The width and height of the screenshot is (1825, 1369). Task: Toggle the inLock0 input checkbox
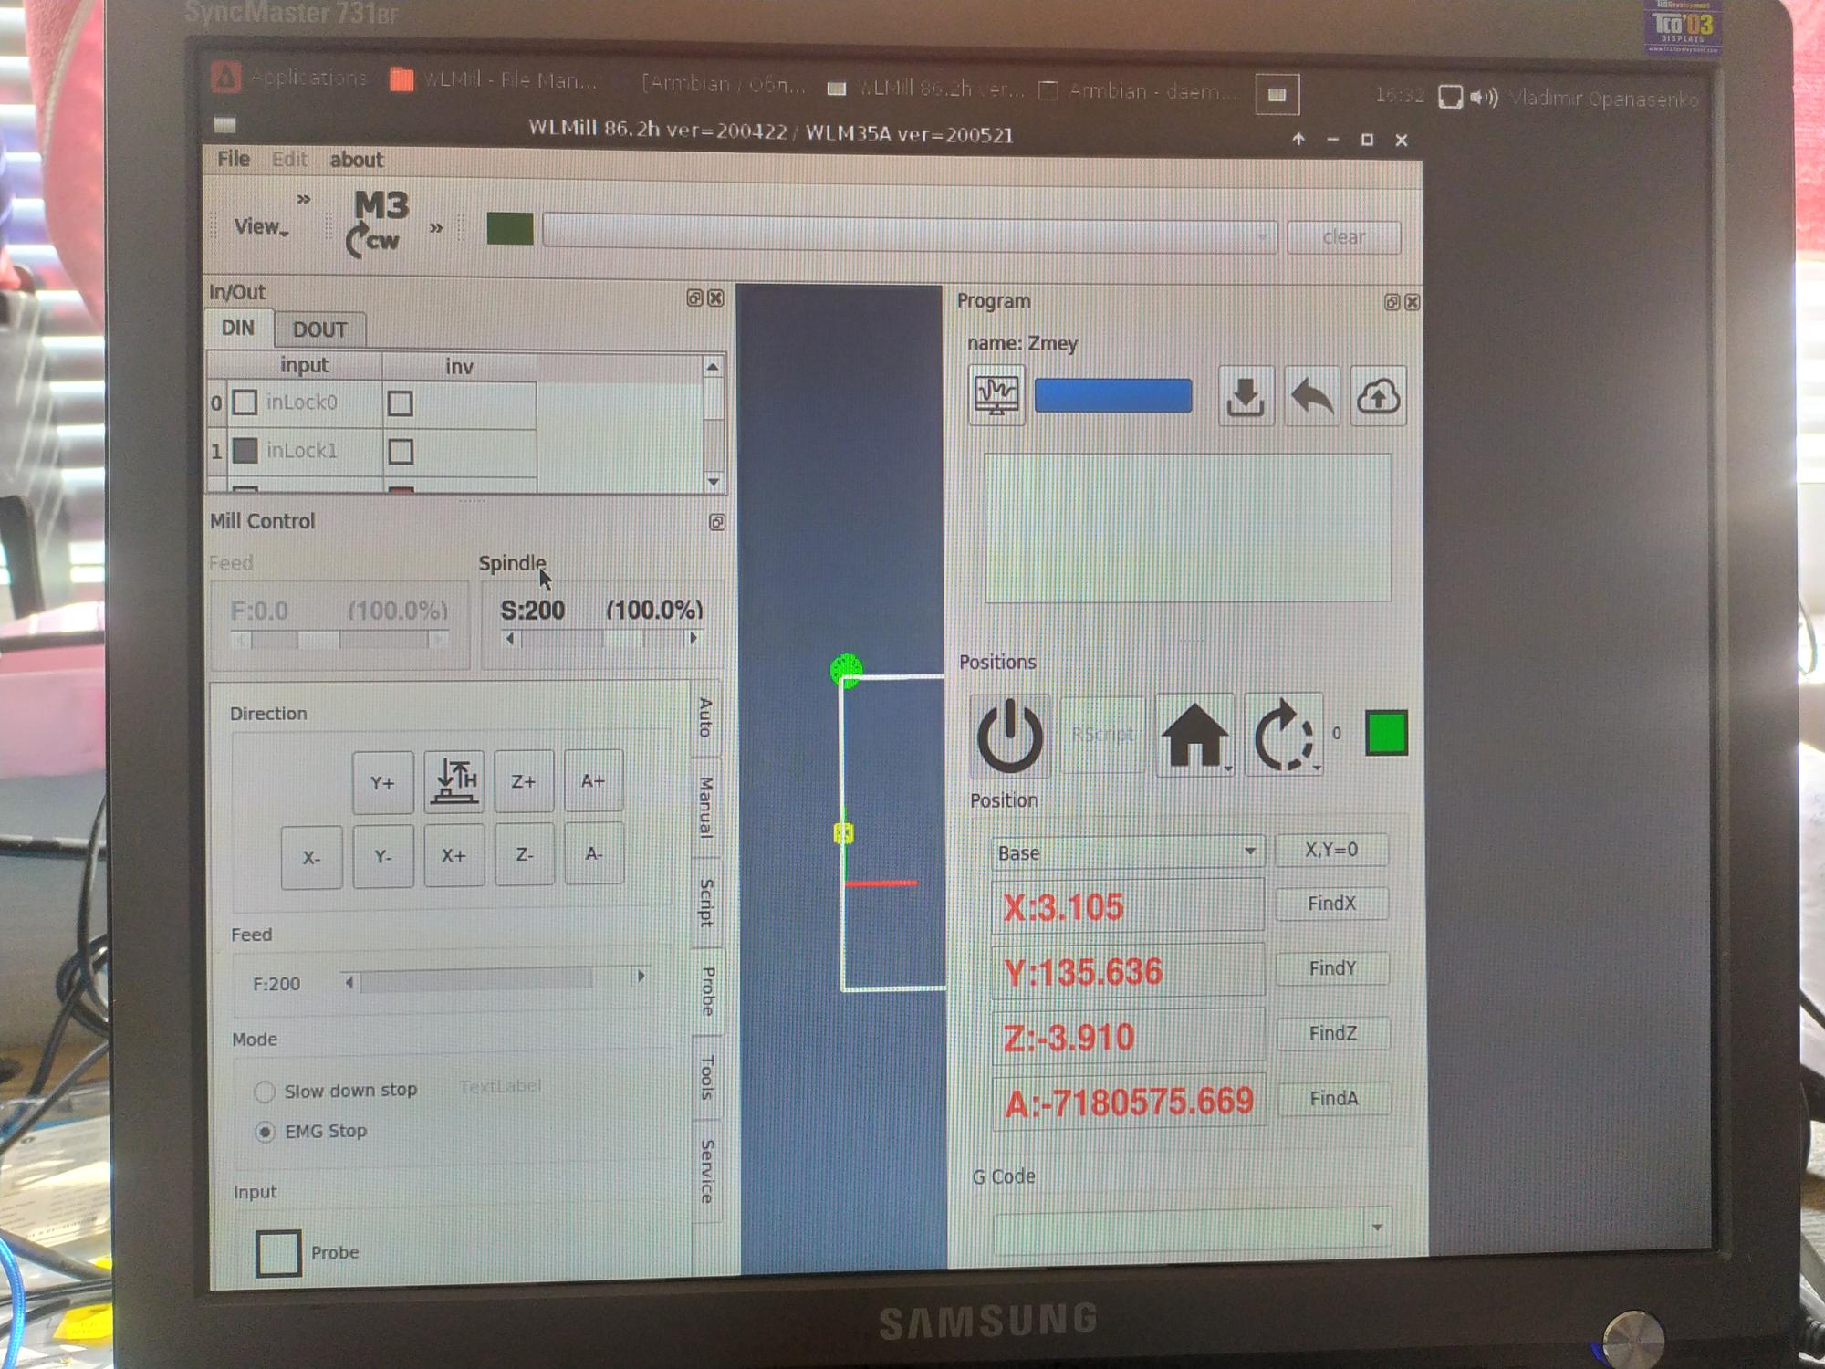(x=245, y=402)
